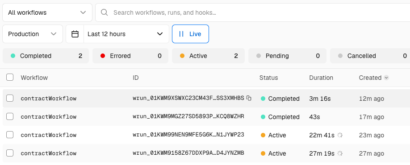
Task: Open contractWorkflow run created 27m ago
Action: [49, 153]
